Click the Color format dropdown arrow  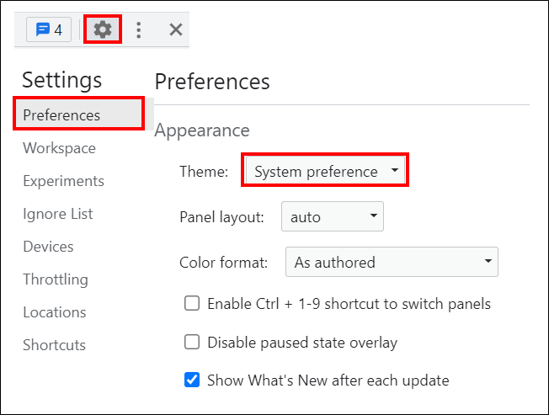(488, 261)
